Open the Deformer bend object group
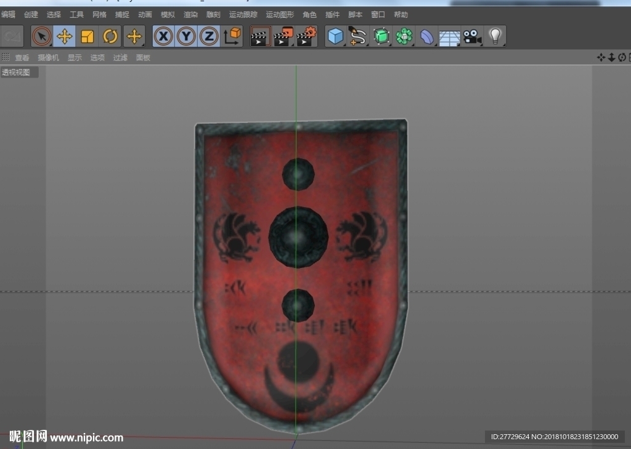The image size is (631, 449). pyautogui.click(x=426, y=36)
